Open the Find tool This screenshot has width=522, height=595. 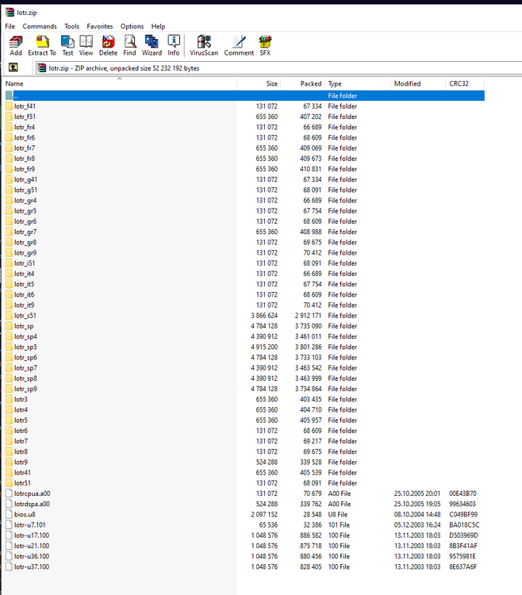click(x=129, y=45)
